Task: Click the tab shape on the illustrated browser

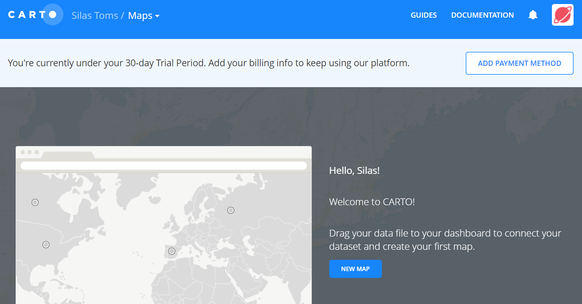Action: 68,155
